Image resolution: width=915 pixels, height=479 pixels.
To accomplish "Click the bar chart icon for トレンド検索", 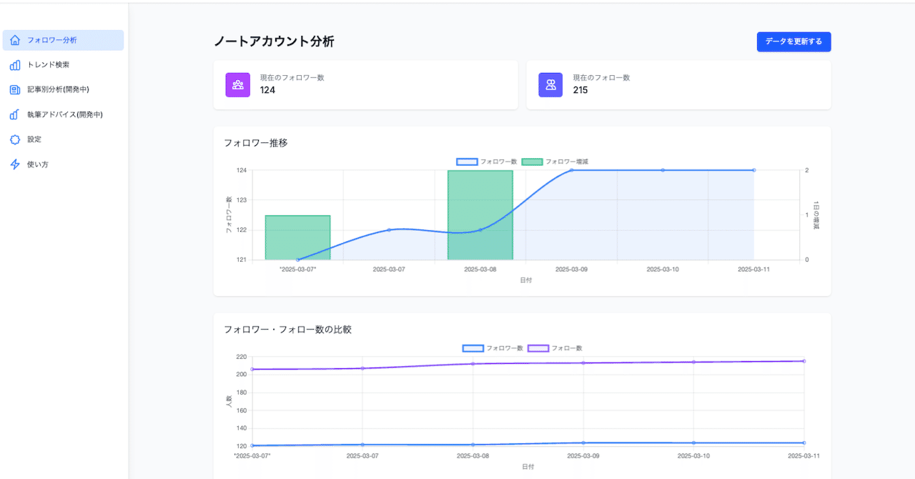I will tap(15, 65).
